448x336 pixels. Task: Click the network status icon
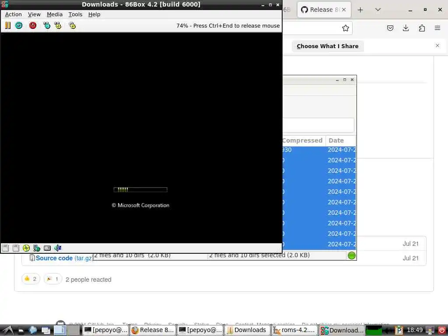point(37,248)
